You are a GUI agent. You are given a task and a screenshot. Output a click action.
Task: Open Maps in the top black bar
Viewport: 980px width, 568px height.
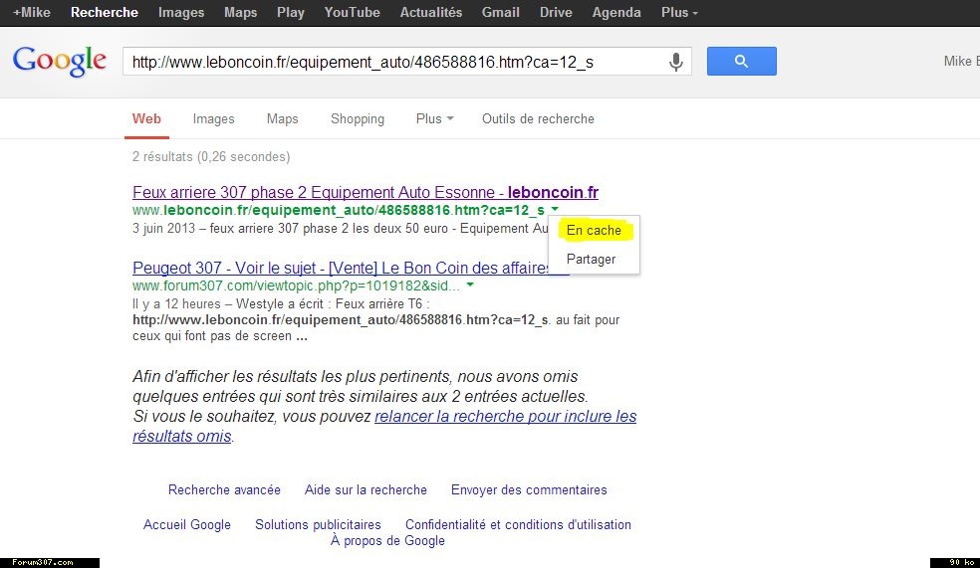coord(241,13)
